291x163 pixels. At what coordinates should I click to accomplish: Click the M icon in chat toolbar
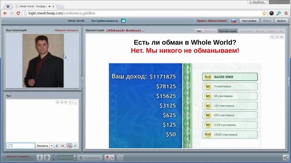pos(63,146)
